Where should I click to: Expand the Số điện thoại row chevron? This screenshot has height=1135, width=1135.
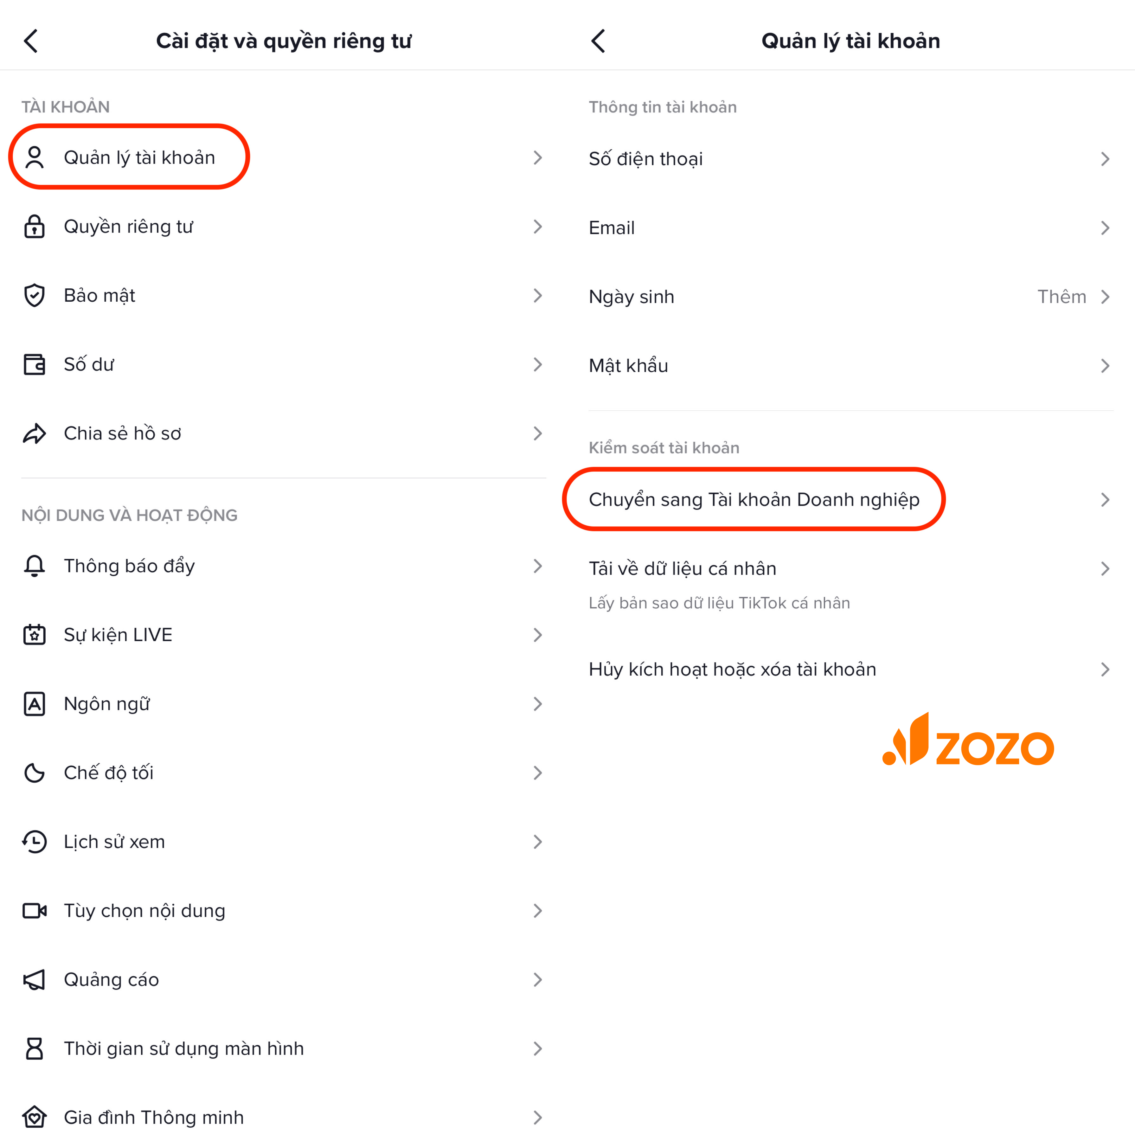[1105, 159]
